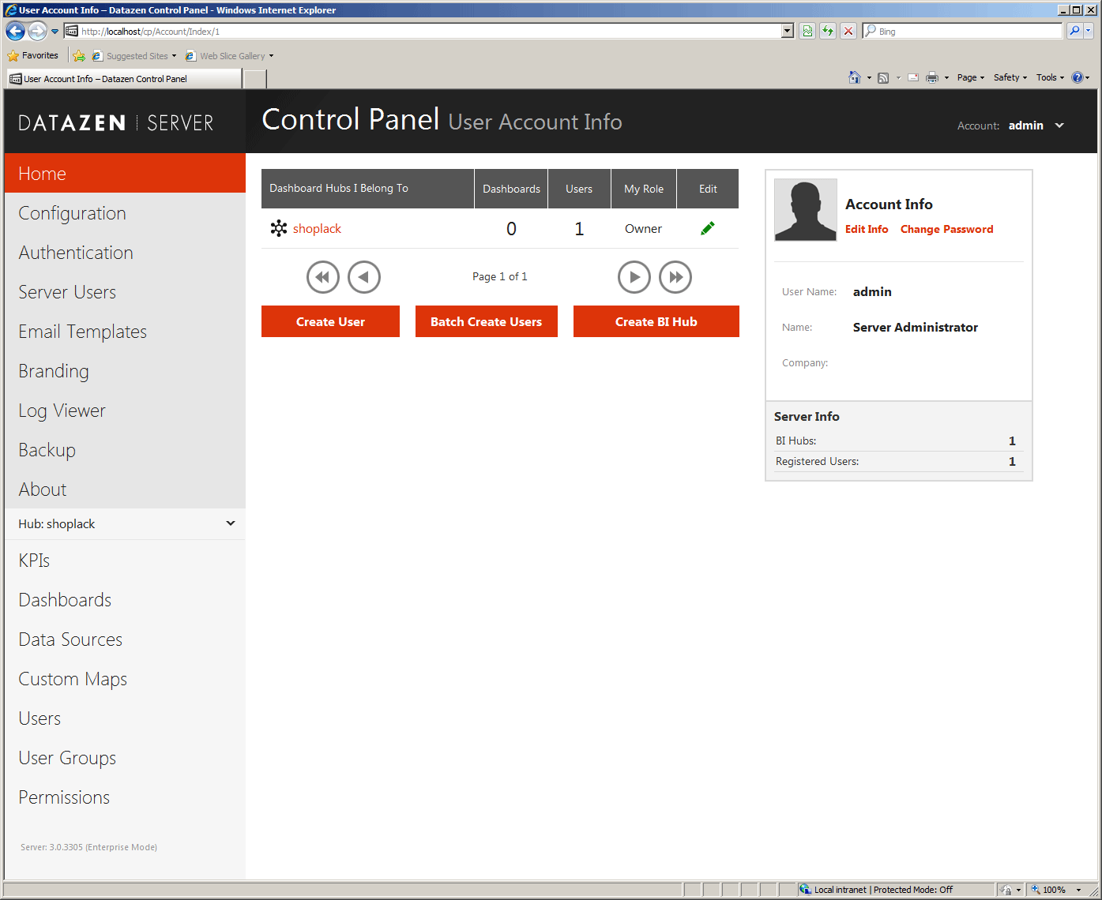The width and height of the screenshot is (1102, 900).
Task: Select the User Account Info browser tab
Action: point(124,79)
